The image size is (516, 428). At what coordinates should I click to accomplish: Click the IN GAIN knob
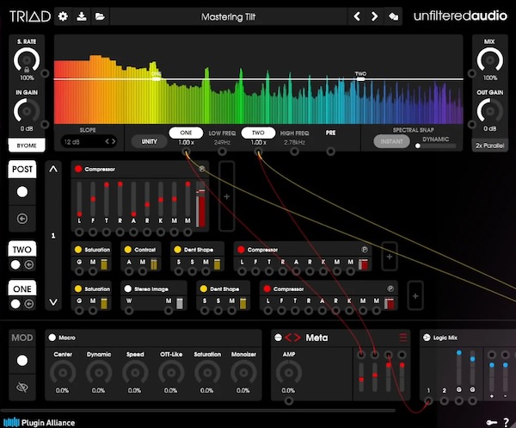click(x=27, y=111)
